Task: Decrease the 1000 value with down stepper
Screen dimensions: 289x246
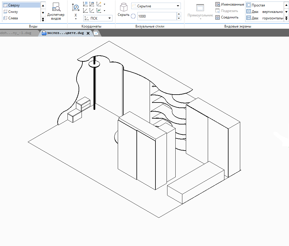Action: pyautogui.click(x=179, y=18)
